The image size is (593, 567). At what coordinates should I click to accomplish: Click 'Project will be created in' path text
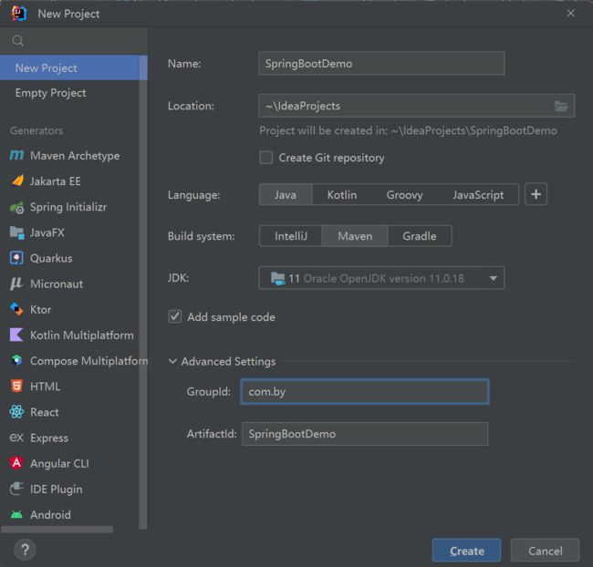tap(408, 130)
